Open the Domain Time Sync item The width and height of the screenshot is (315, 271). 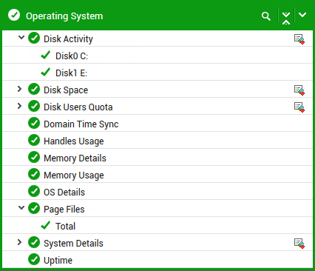[x=81, y=124]
